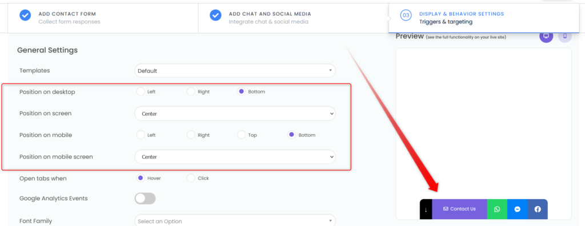Open the Position on screen dropdown
Viewport: 585px width, 226px height.
coord(235,114)
